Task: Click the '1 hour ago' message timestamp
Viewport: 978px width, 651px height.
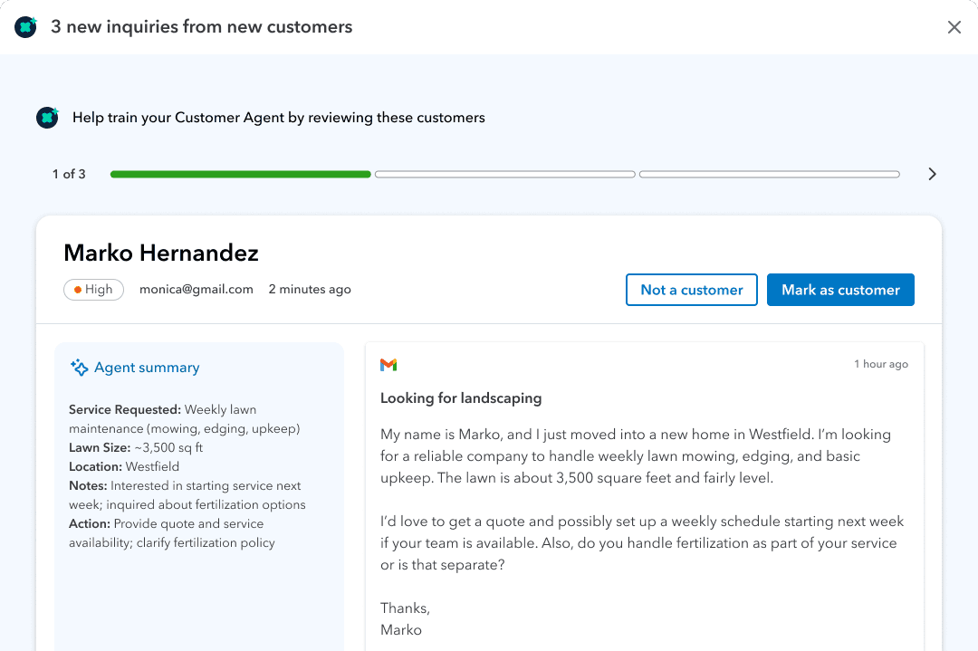Action: click(x=880, y=364)
